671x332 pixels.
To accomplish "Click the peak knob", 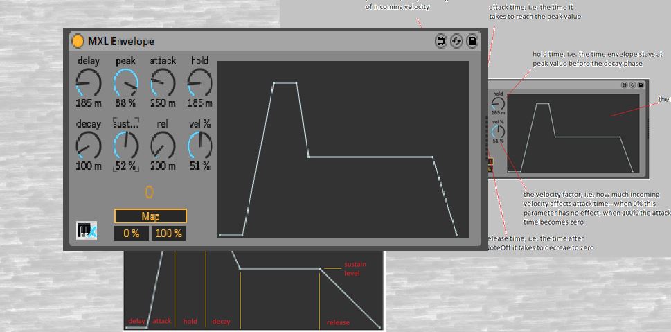I will tap(125, 83).
